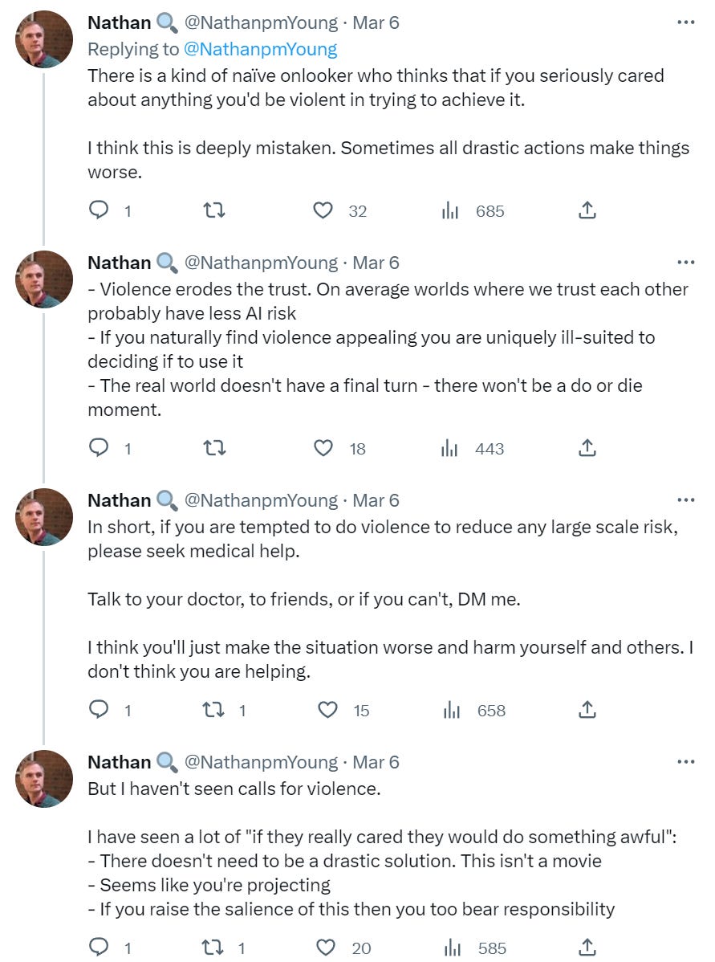Open more menu on 'Violence erodes' tweet
The width and height of the screenshot is (715, 962).
point(685,263)
